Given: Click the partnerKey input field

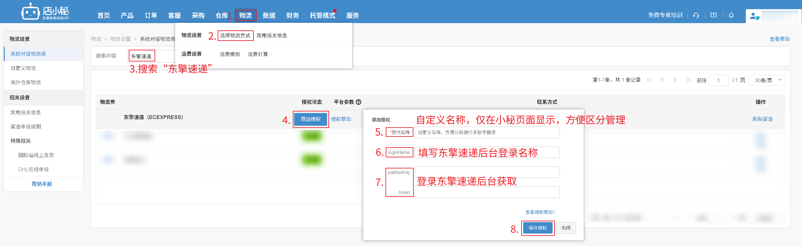Looking at the screenshot, I should coord(487,172).
